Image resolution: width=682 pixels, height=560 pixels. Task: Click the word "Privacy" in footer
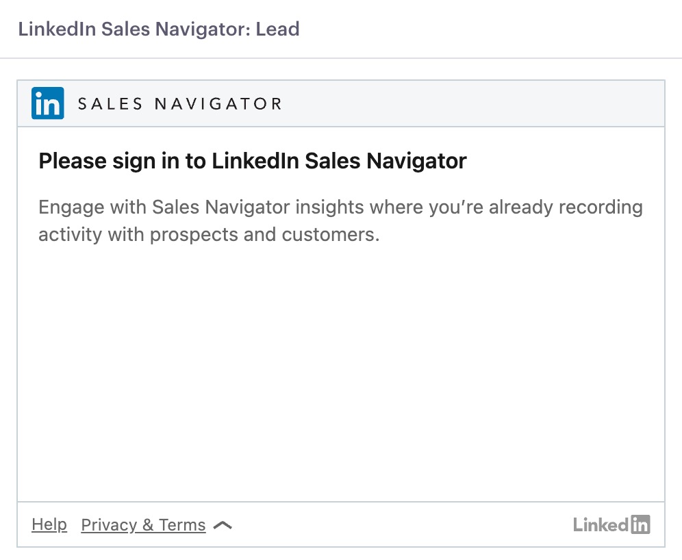pos(109,525)
